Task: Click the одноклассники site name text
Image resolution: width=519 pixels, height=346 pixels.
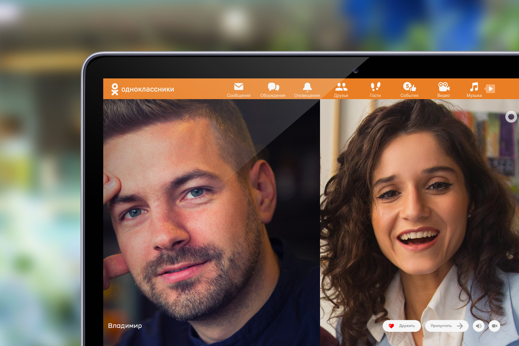Action: [x=148, y=89]
